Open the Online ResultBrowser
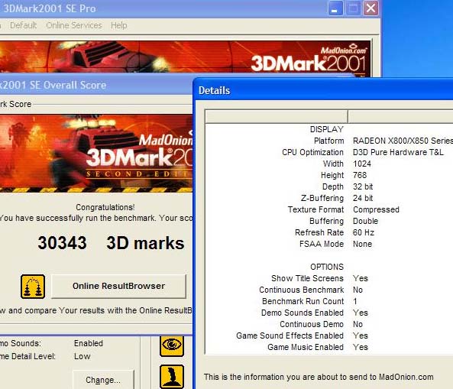 pyautogui.click(x=118, y=286)
